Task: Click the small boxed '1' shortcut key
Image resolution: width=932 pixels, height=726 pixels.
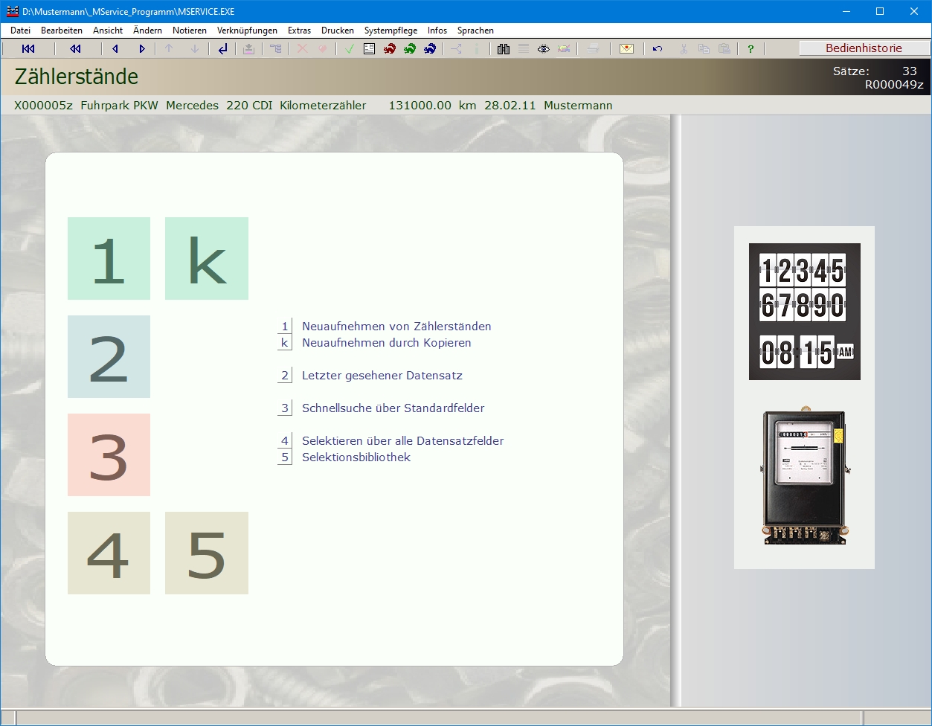Action: [285, 327]
